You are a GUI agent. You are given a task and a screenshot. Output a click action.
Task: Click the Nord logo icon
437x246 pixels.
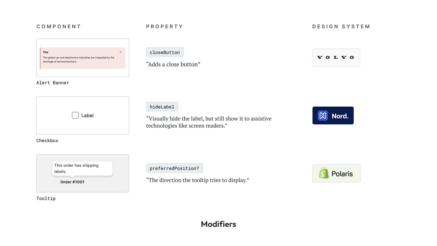tap(323, 116)
